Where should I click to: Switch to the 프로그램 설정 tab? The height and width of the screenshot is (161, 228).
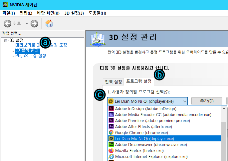pos(139,81)
